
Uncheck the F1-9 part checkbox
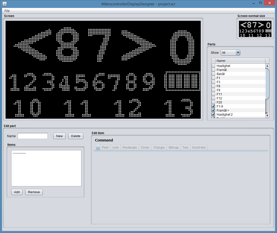(x=213, y=106)
